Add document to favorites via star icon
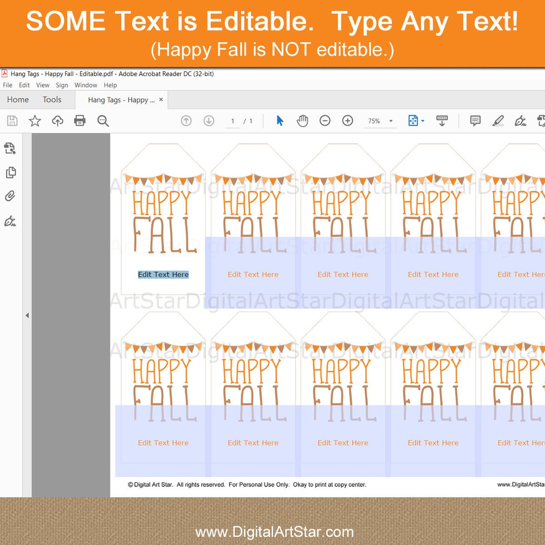Viewport: 545px width, 545px height. 34,120
